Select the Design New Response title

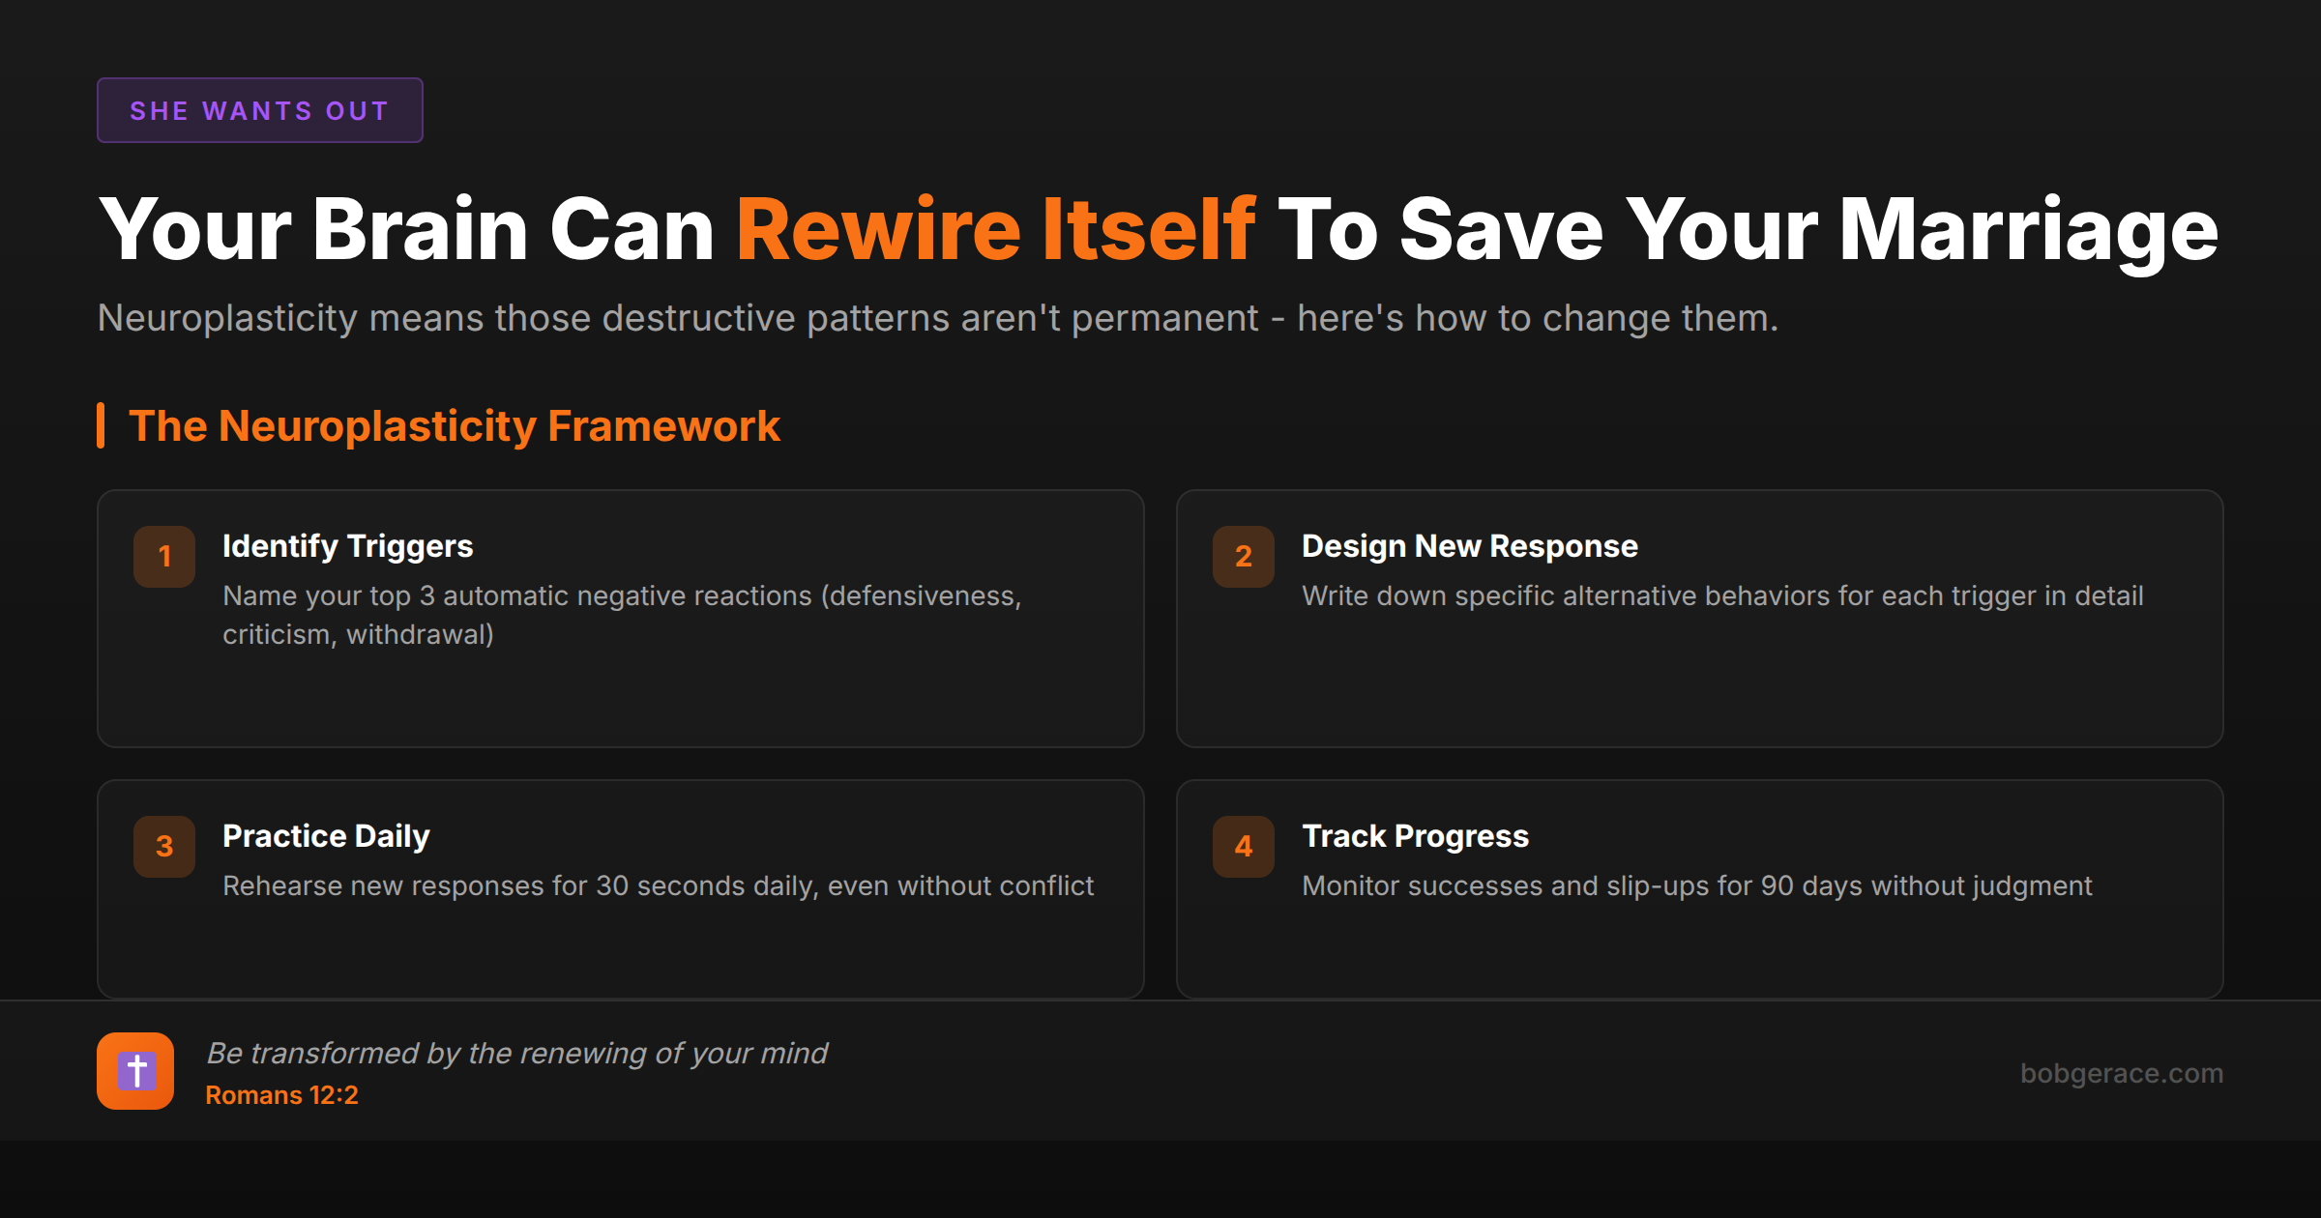pos(1469,546)
